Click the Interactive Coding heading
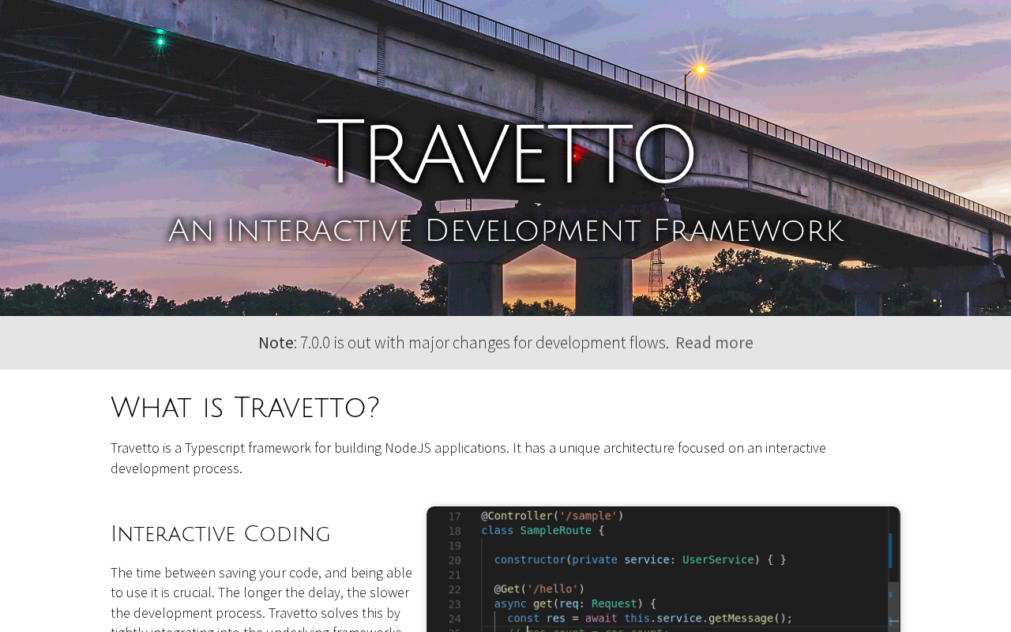1011x632 pixels. pos(220,534)
